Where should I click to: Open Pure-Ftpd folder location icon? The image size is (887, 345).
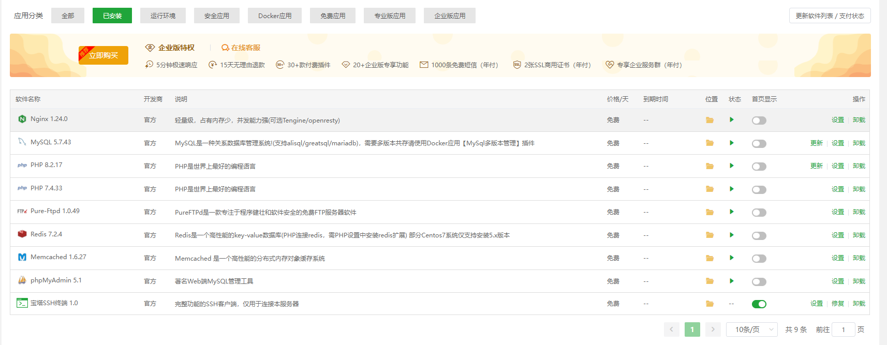pyautogui.click(x=709, y=212)
